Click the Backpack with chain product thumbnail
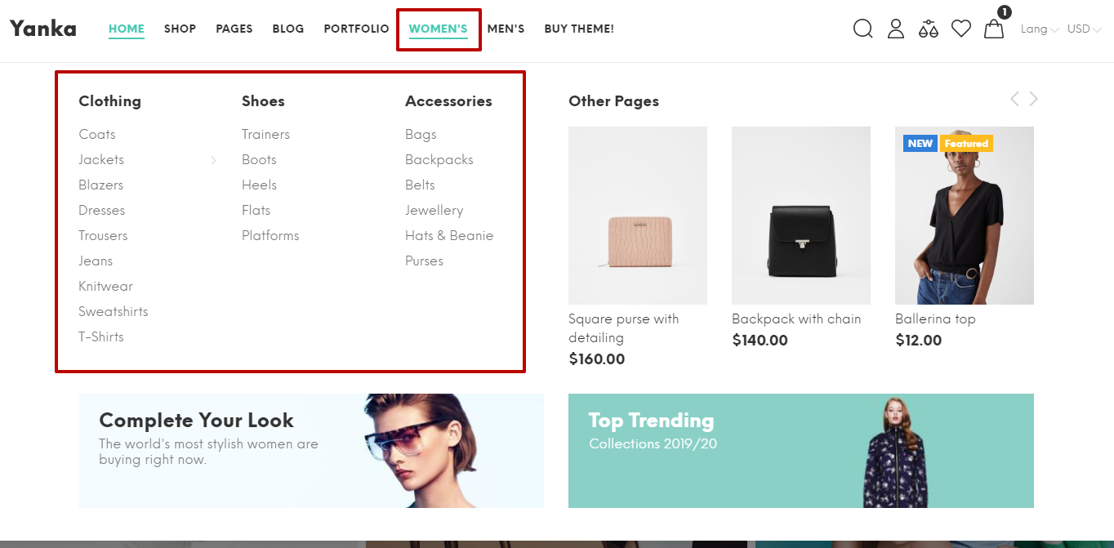The width and height of the screenshot is (1114, 548). 800,215
